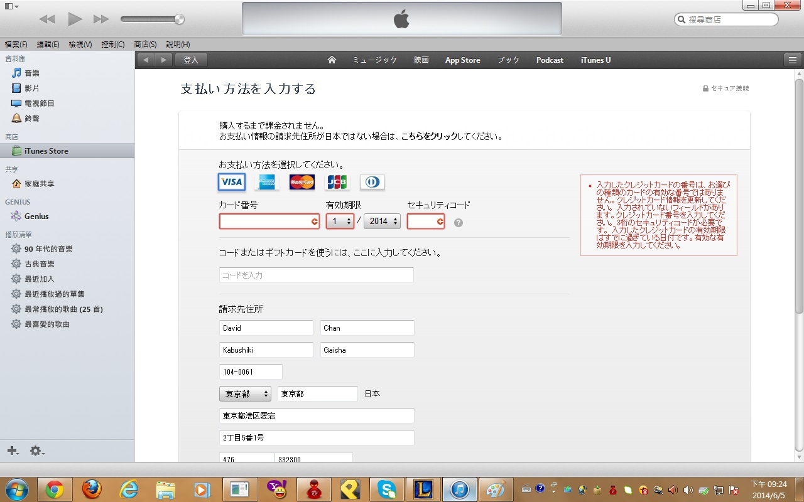The width and height of the screenshot is (804, 502).
Task: Click the fast-forward next track button
Action: (x=101, y=19)
